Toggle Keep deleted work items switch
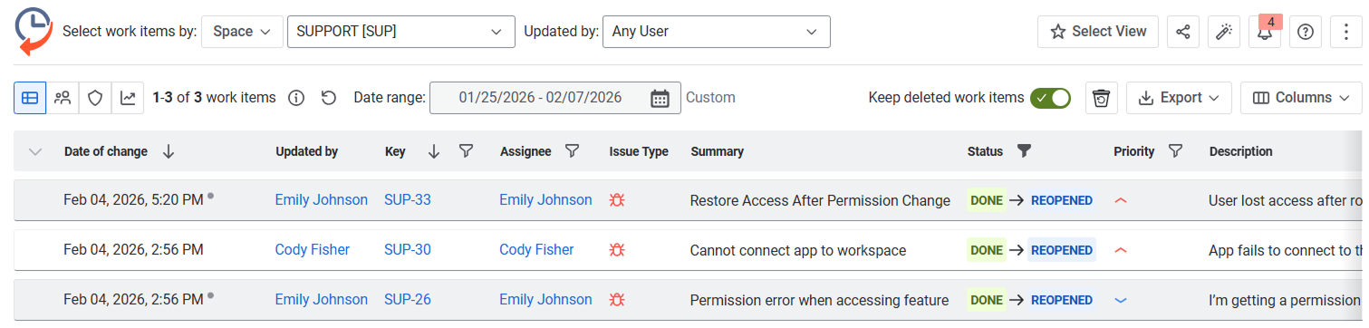1369x328 pixels. [x=1050, y=98]
